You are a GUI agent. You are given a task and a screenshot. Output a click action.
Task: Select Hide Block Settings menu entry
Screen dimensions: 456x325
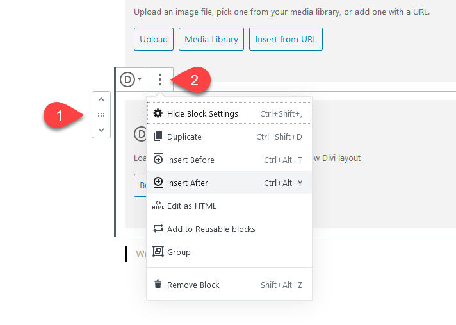(202, 113)
